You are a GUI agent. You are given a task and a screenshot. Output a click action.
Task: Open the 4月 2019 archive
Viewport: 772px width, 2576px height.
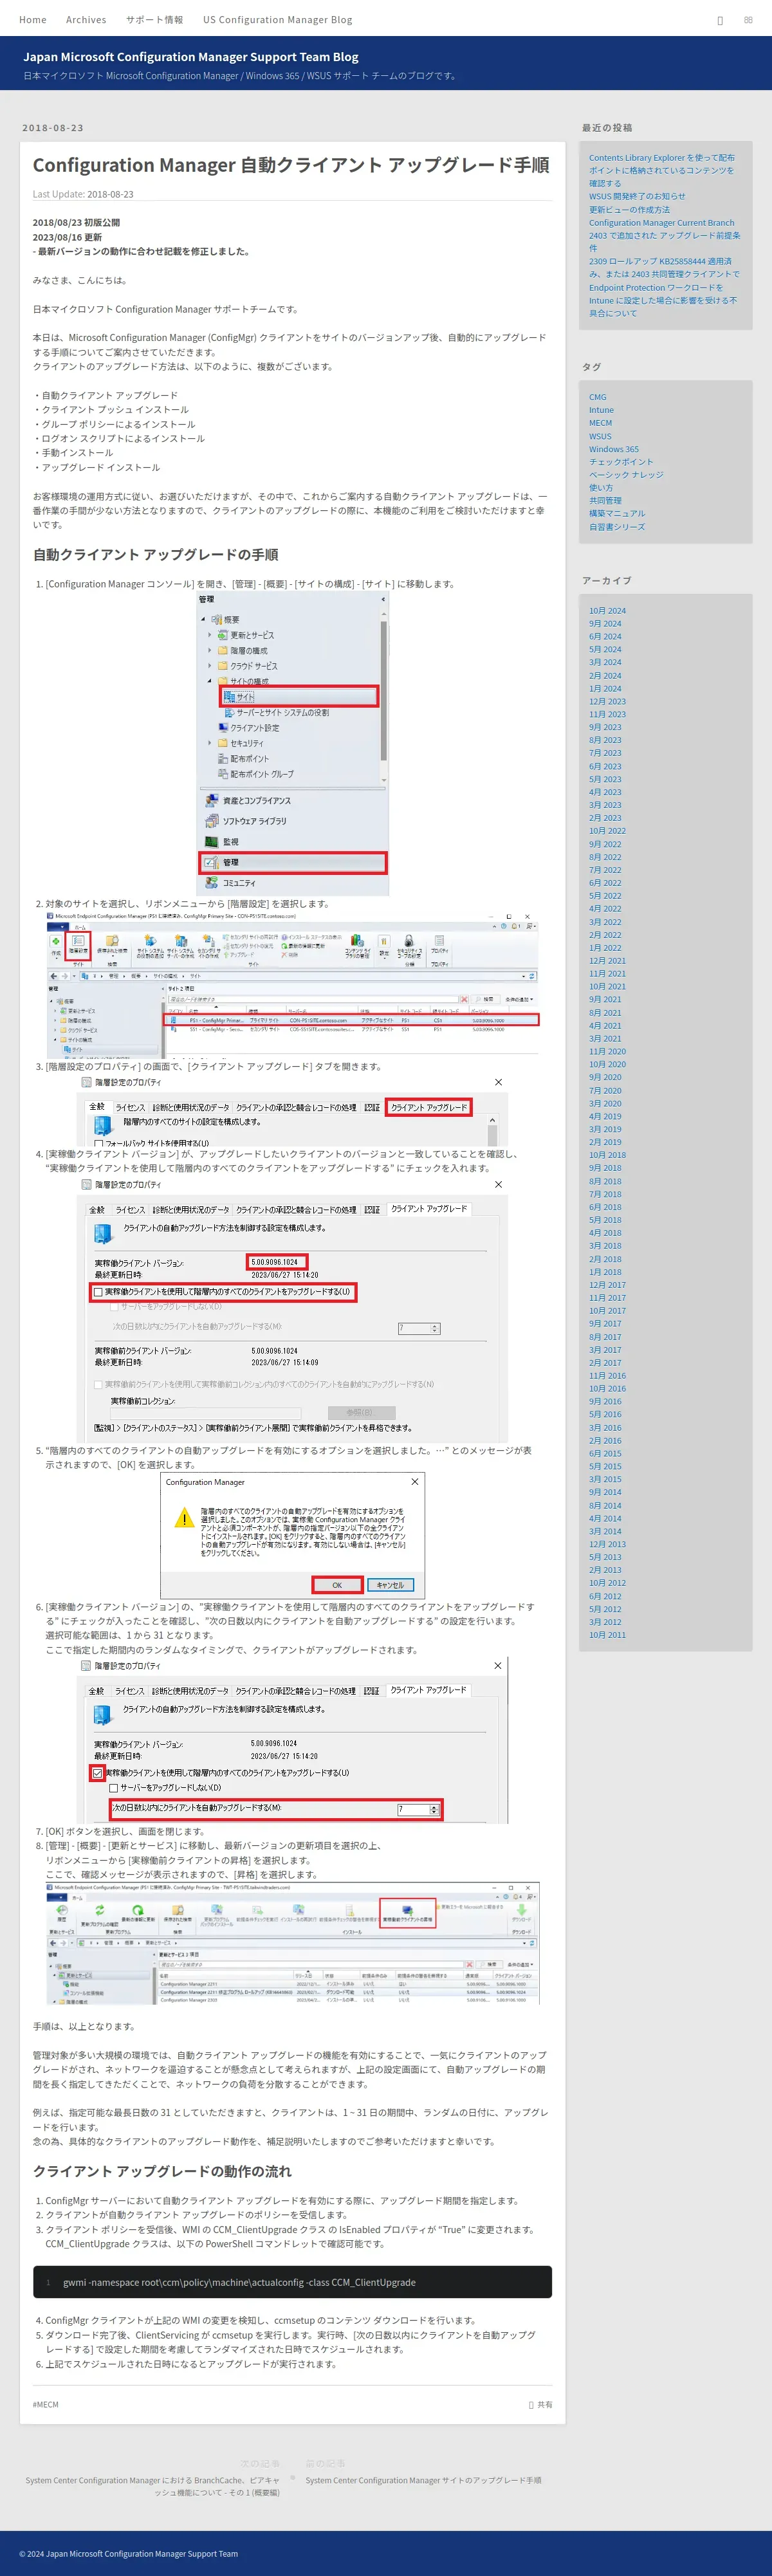pyautogui.click(x=605, y=1117)
